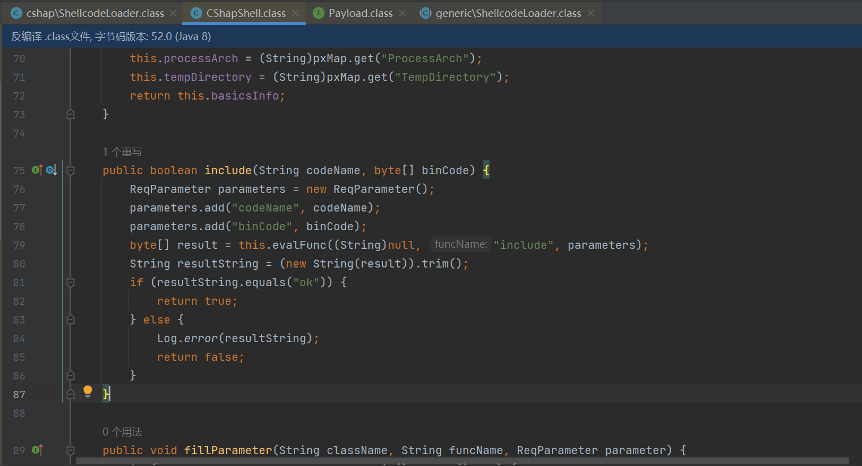The image size is (862, 466).
Task: Click fold end marker on line 73
Action: click(71, 114)
